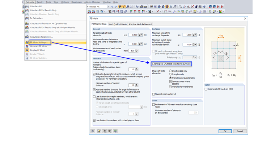Click the target length input showing 0.500

tap(134, 35)
